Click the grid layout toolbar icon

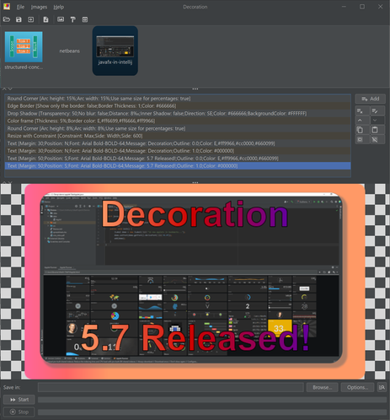point(85,19)
